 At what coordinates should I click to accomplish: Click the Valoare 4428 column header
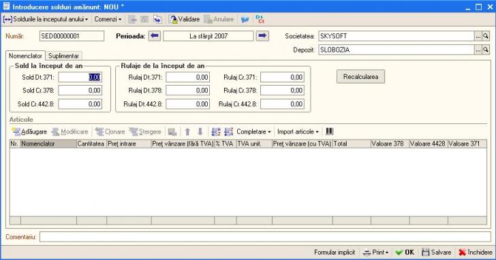click(429, 144)
